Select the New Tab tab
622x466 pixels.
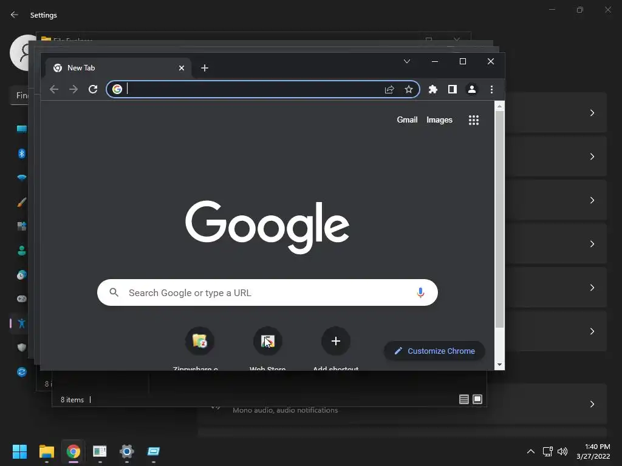[x=118, y=68]
